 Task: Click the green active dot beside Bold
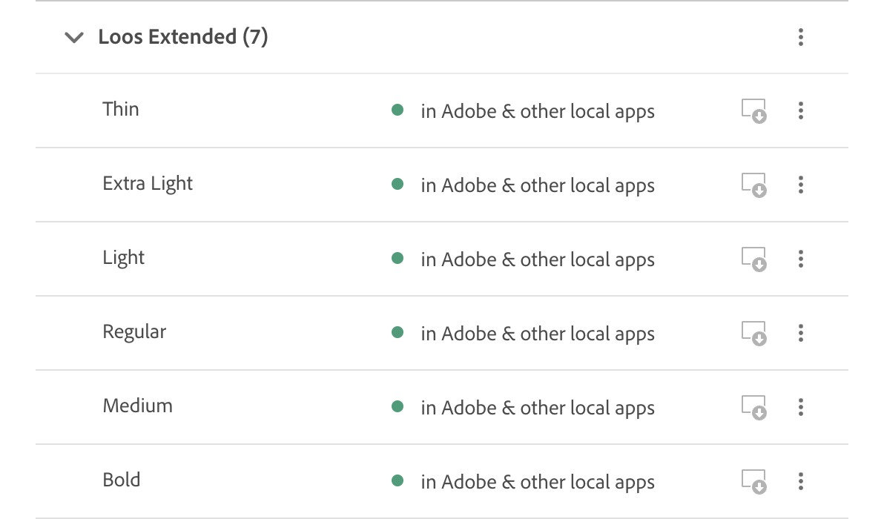click(398, 480)
